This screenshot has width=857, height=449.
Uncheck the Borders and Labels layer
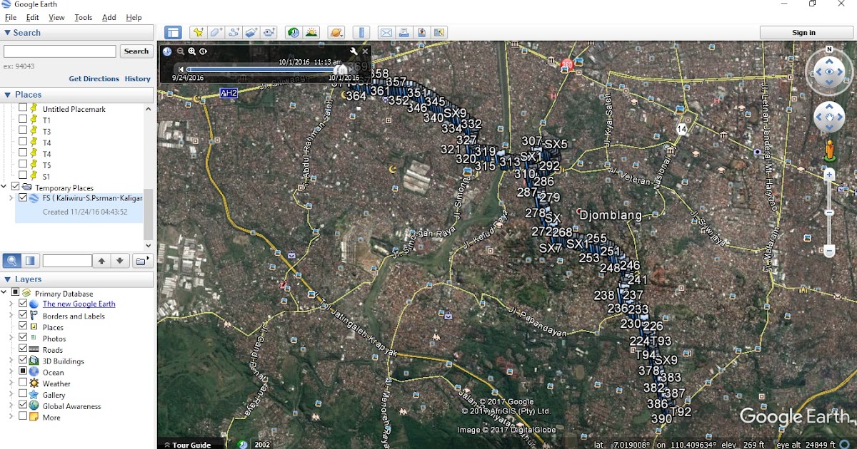click(23, 316)
